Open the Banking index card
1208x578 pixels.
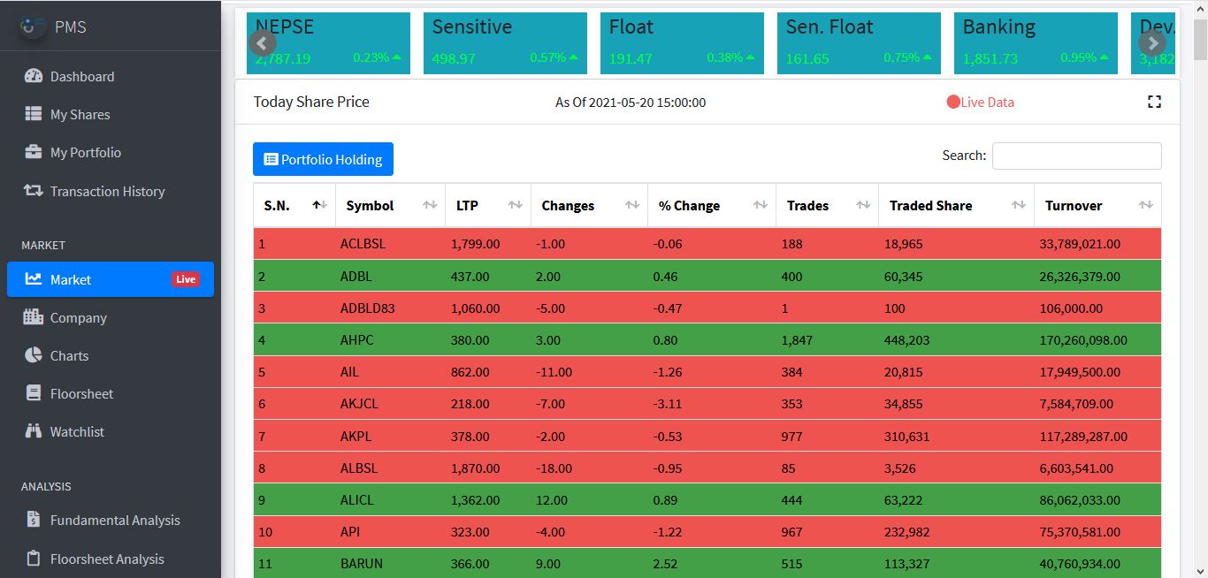click(x=1035, y=42)
